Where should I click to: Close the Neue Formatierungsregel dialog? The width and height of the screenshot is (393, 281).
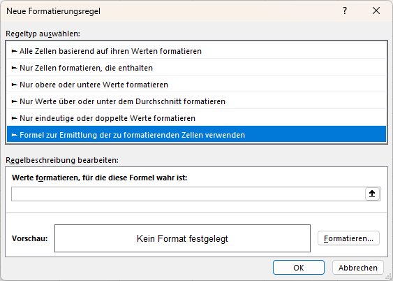click(x=376, y=10)
